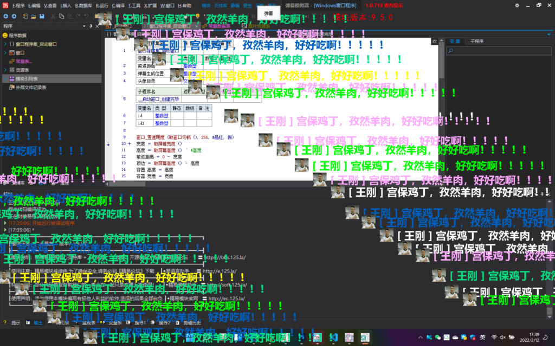Collapse the table using the 收 button
The image size is (555, 346).
point(434,41)
